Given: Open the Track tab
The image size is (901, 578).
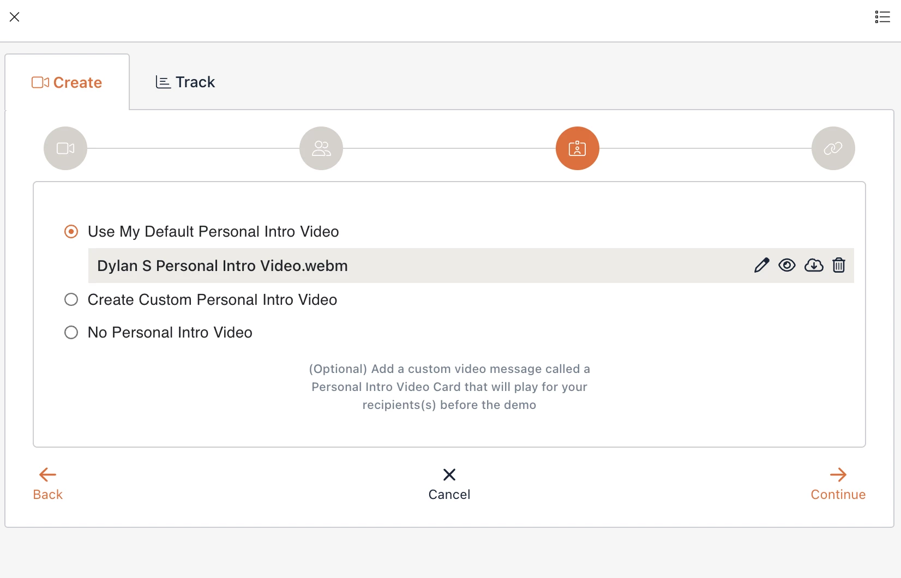Looking at the screenshot, I should point(185,82).
